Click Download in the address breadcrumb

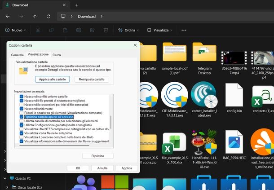(87, 17)
